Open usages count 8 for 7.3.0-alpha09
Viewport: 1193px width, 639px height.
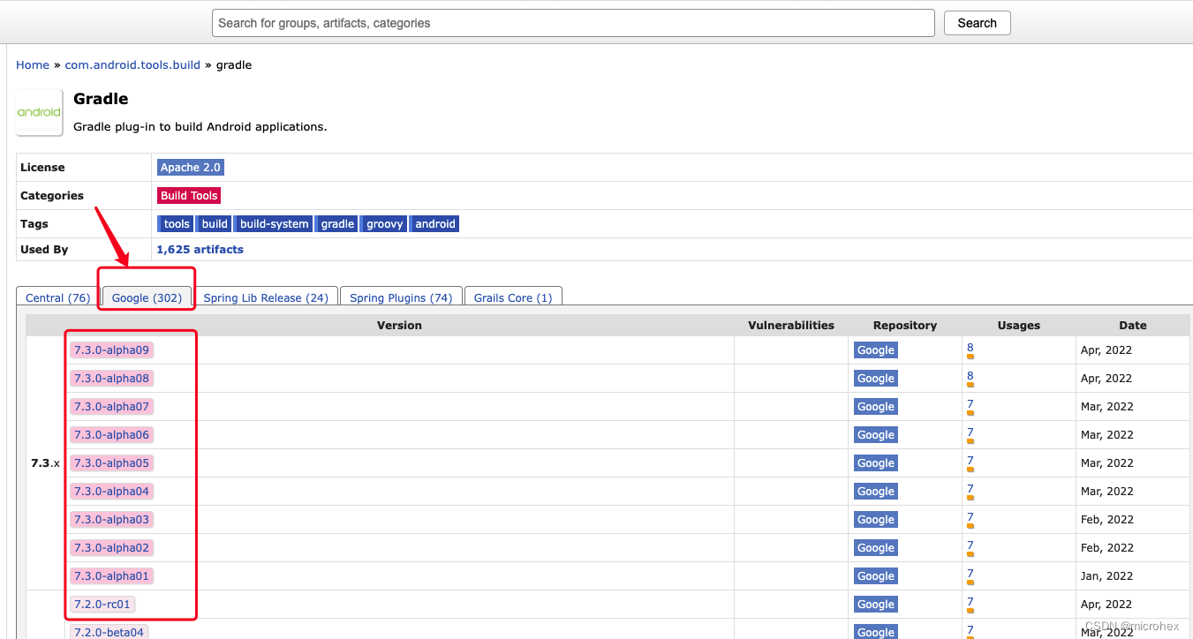[970, 348]
